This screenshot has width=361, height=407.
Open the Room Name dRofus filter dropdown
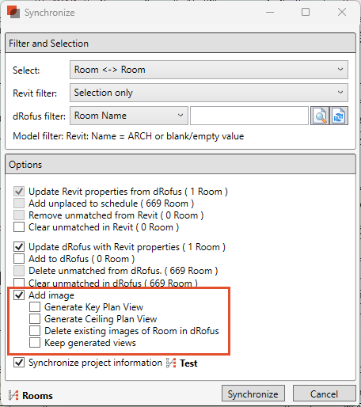(x=129, y=116)
